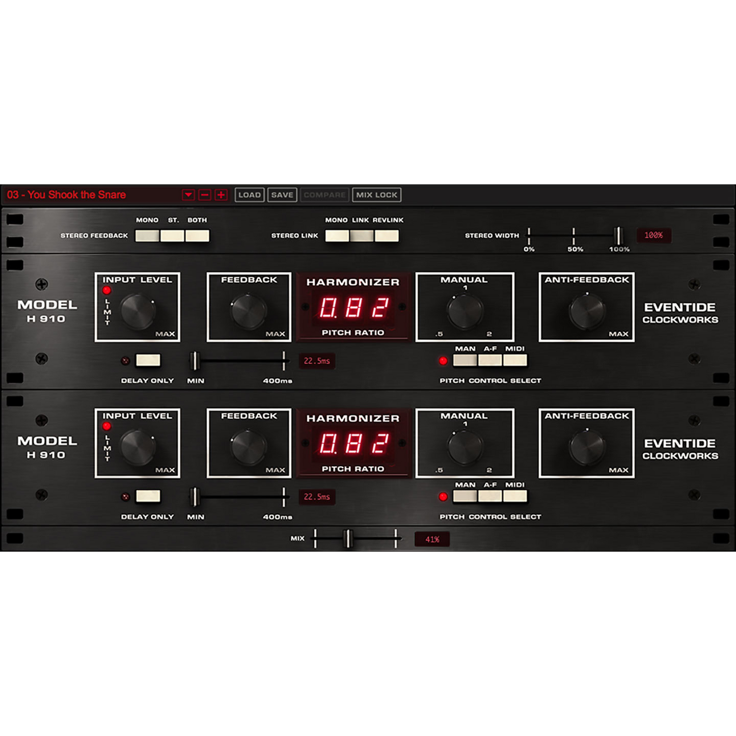Screen dimensions: 736x736
Task: Select MIDI pitch control on top unit
Action: coord(515,361)
